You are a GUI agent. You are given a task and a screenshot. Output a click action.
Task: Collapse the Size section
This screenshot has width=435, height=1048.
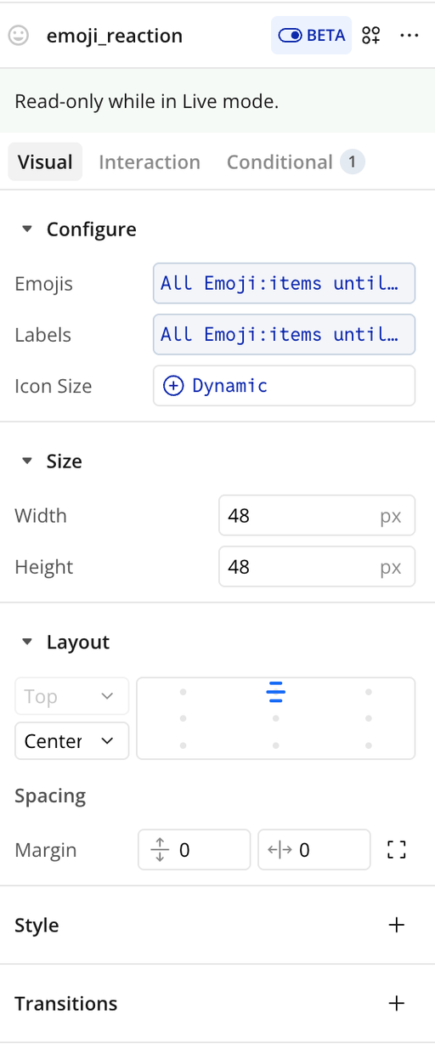click(x=27, y=462)
